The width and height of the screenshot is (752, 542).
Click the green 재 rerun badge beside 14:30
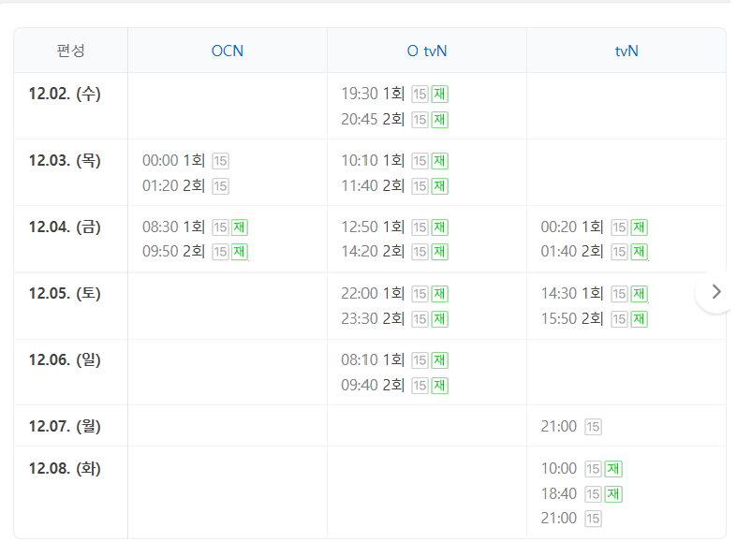(639, 294)
